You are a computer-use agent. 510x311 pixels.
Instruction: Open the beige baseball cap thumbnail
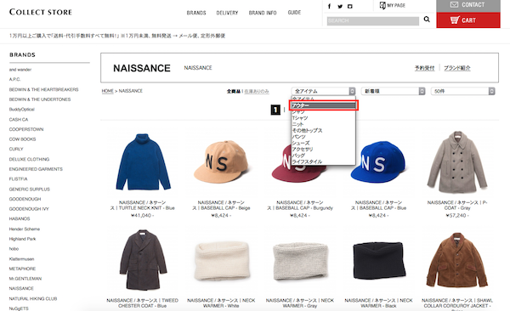pos(221,161)
